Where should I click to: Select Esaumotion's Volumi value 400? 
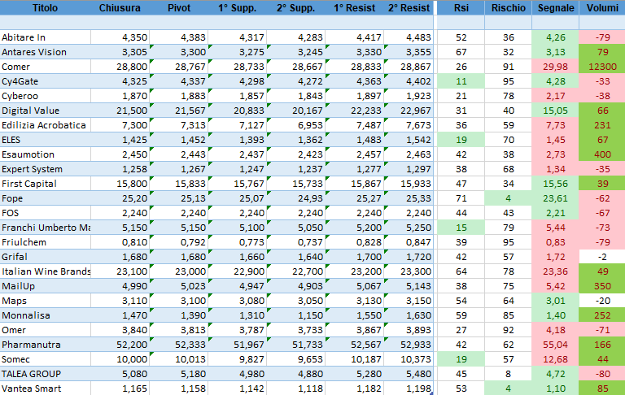pyautogui.click(x=602, y=154)
